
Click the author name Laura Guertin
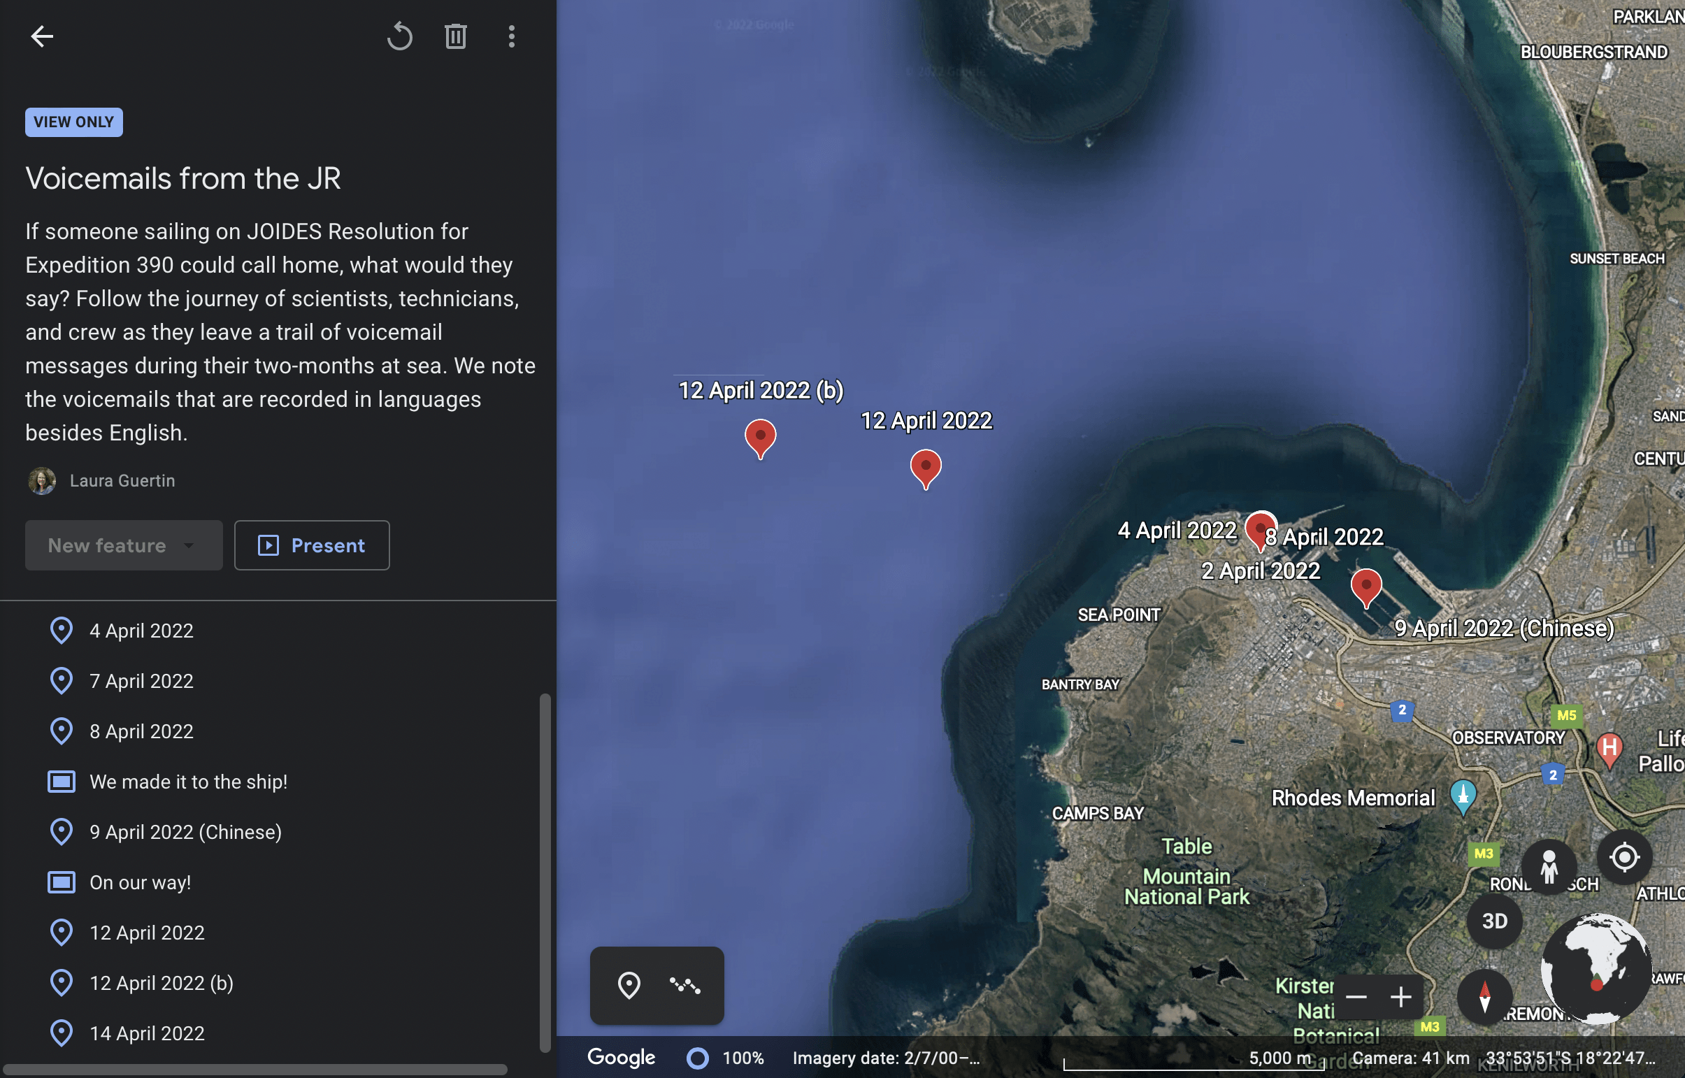[x=122, y=481]
